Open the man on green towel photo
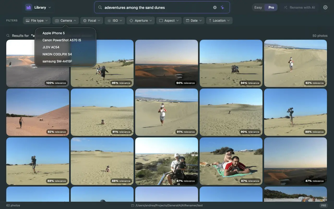This screenshot has height=209, width=334. pos(231,161)
